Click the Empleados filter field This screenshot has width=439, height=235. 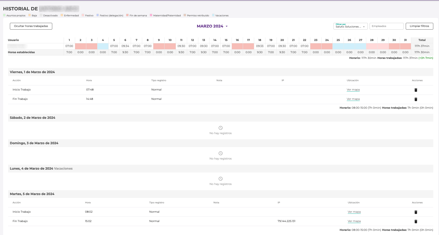(x=386, y=26)
